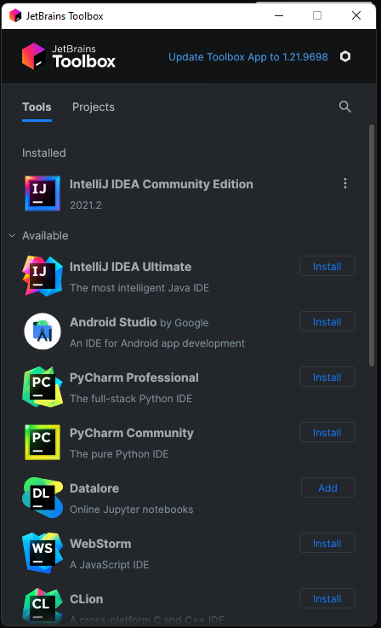Open Toolbox settings hexagon icon

345,56
